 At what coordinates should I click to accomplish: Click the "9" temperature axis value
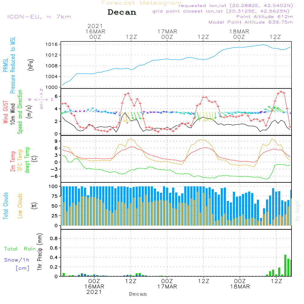56,141
